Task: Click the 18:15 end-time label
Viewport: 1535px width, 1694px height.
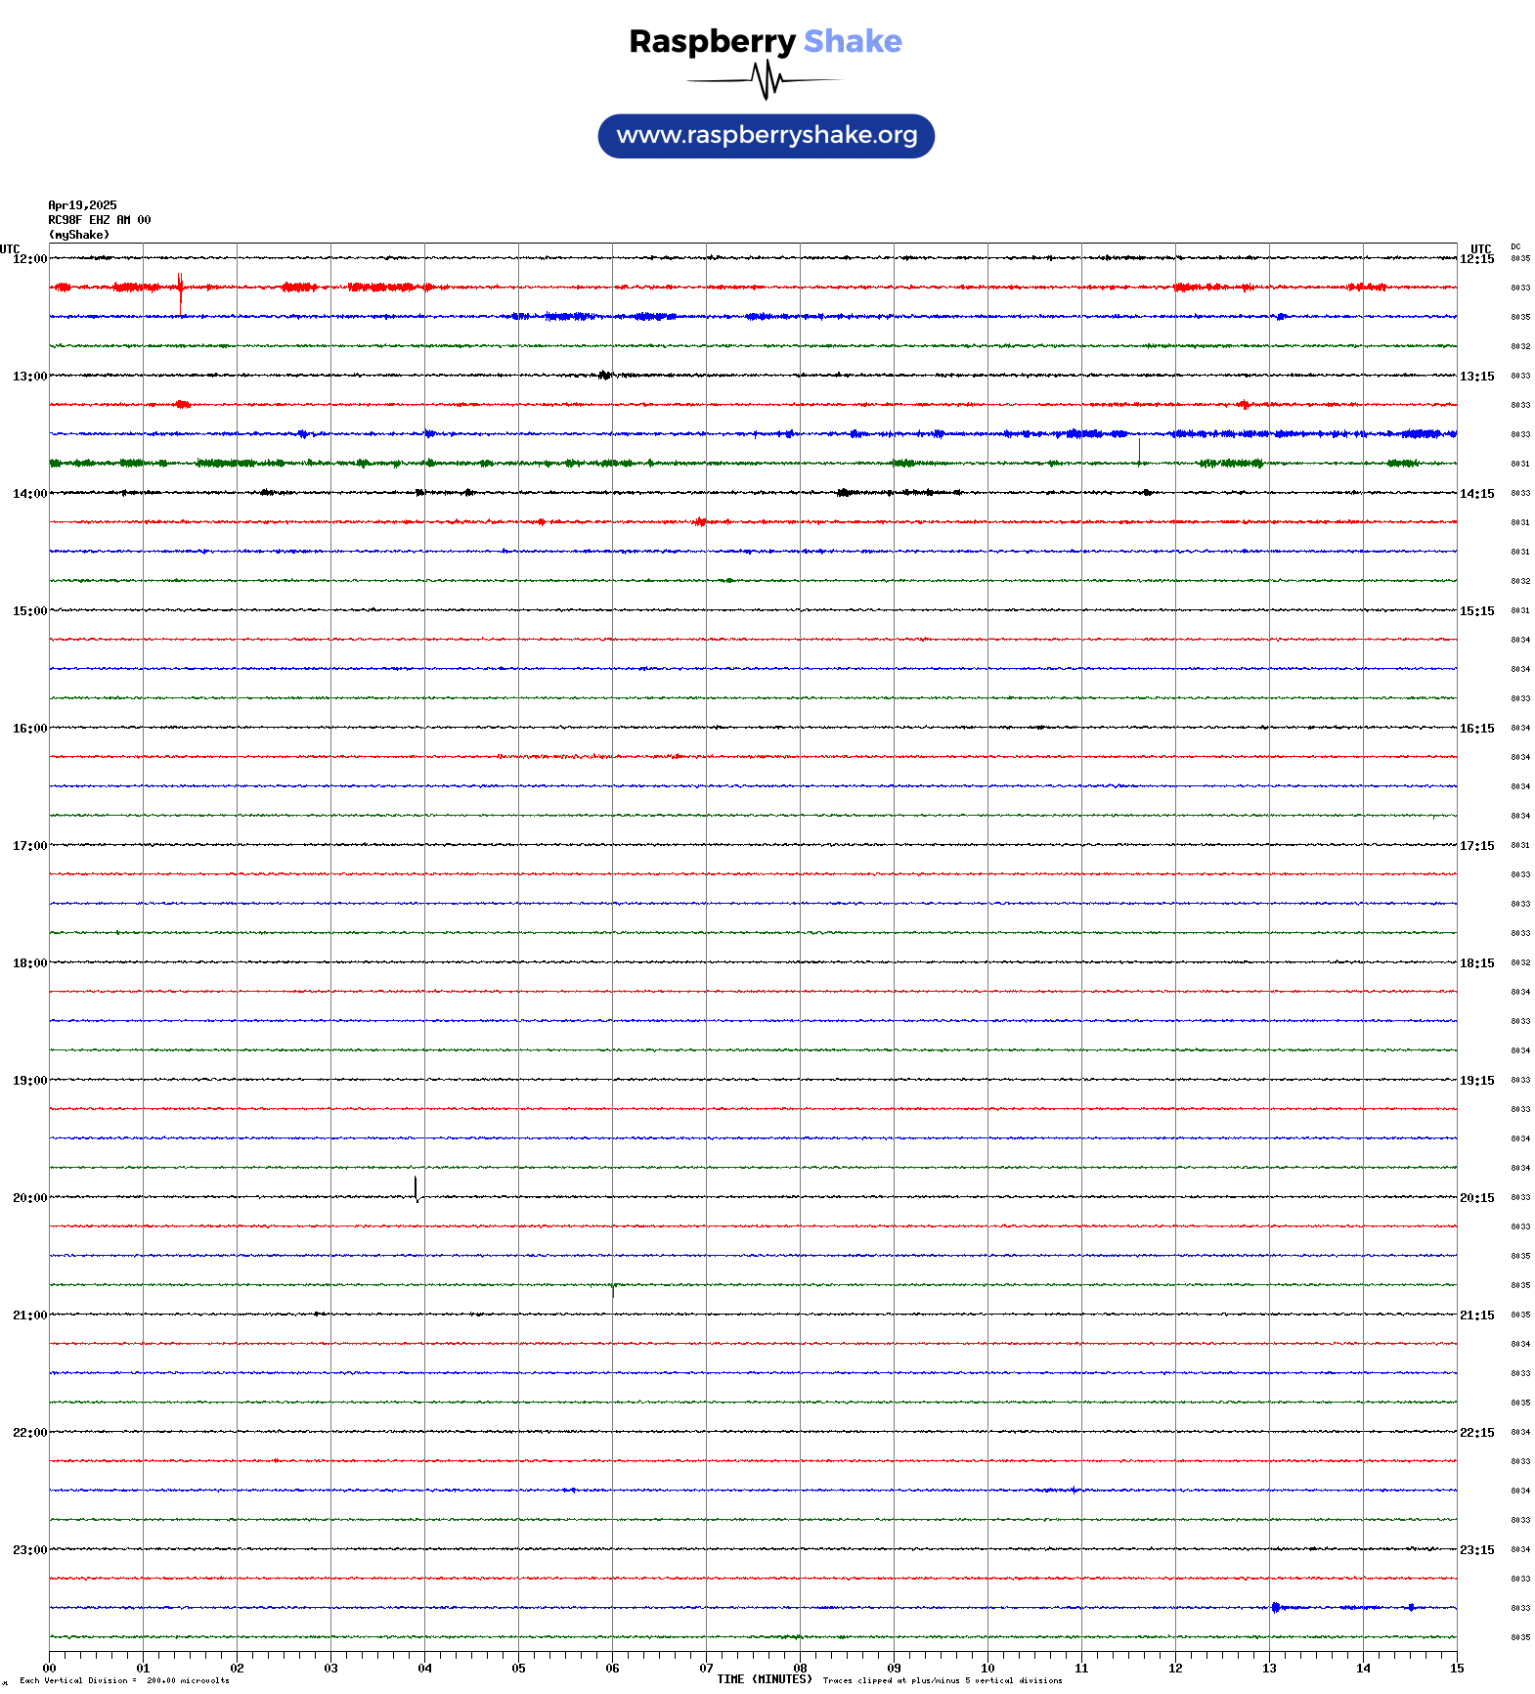Action: click(x=1477, y=963)
